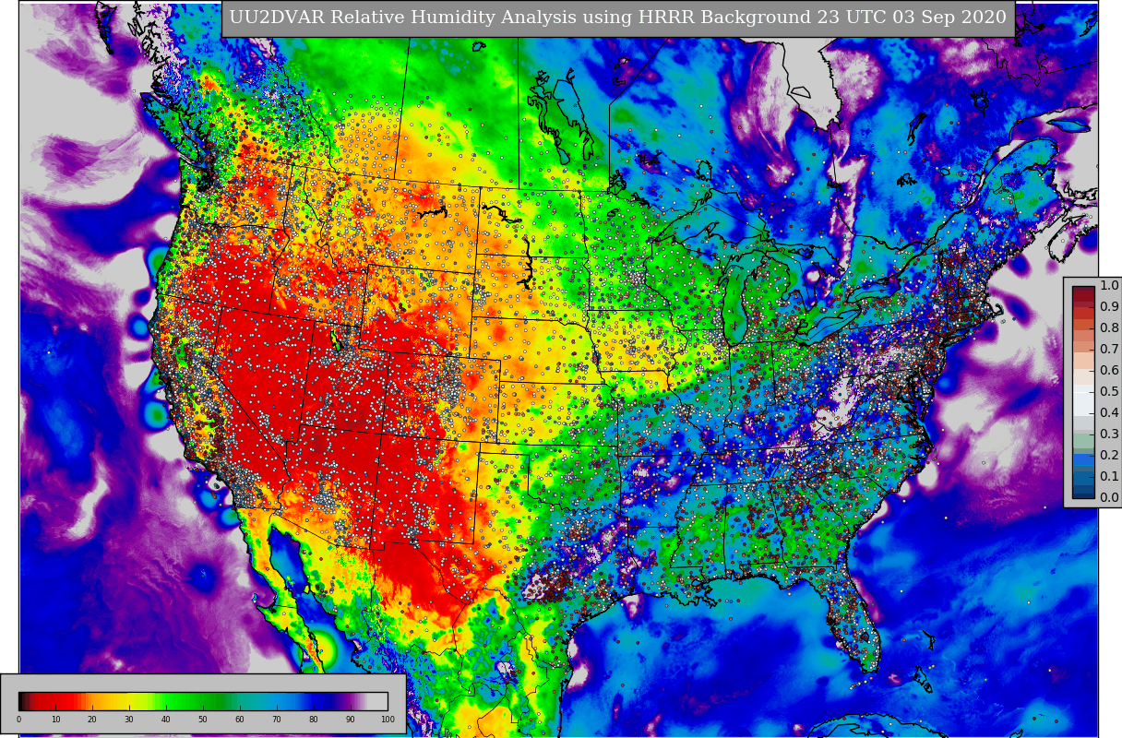Click the black end of the humidity colorbar

pyautogui.click(x=21, y=701)
